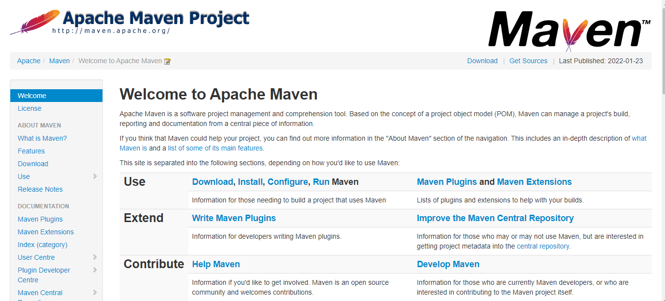Click the 'Welcome to Apache Maven' heading

coord(219,94)
